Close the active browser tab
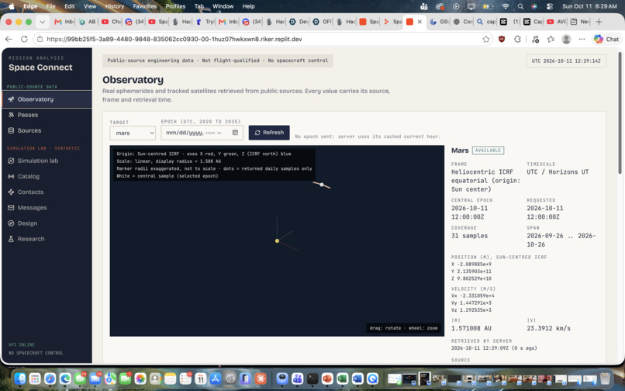The width and height of the screenshot is (625, 391). click(x=420, y=22)
